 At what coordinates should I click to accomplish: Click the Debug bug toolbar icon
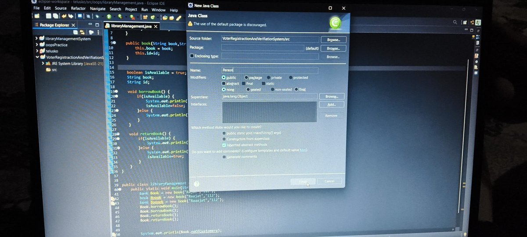97,16
